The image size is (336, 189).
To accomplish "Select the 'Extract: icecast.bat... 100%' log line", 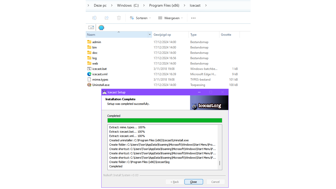I will pyautogui.click(x=127, y=132).
